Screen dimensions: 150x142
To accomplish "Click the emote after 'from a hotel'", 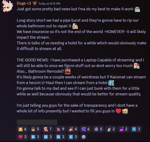I will click(111, 83).
